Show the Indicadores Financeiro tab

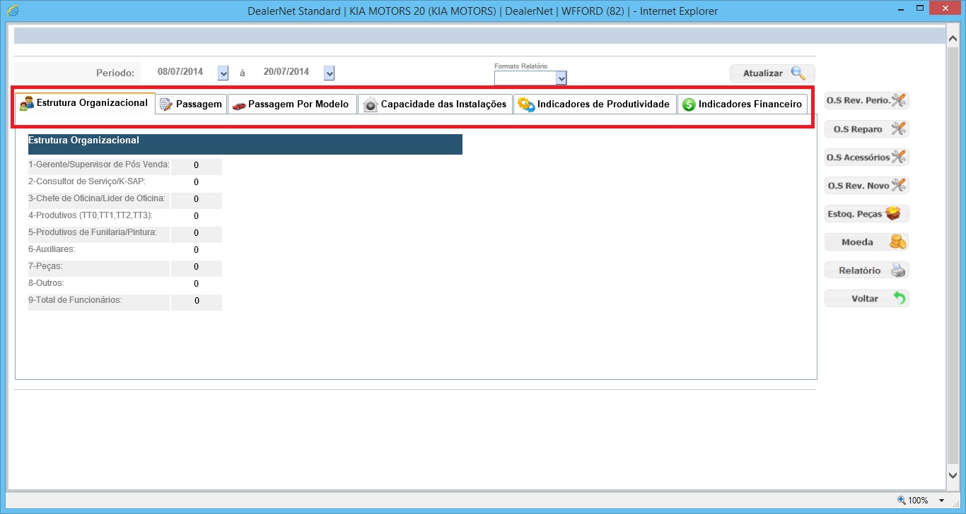tap(743, 104)
